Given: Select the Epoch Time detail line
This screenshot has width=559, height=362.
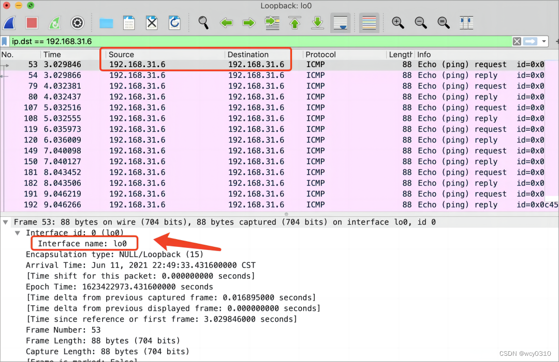Looking at the screenshot, I should [x=119, y=287].
